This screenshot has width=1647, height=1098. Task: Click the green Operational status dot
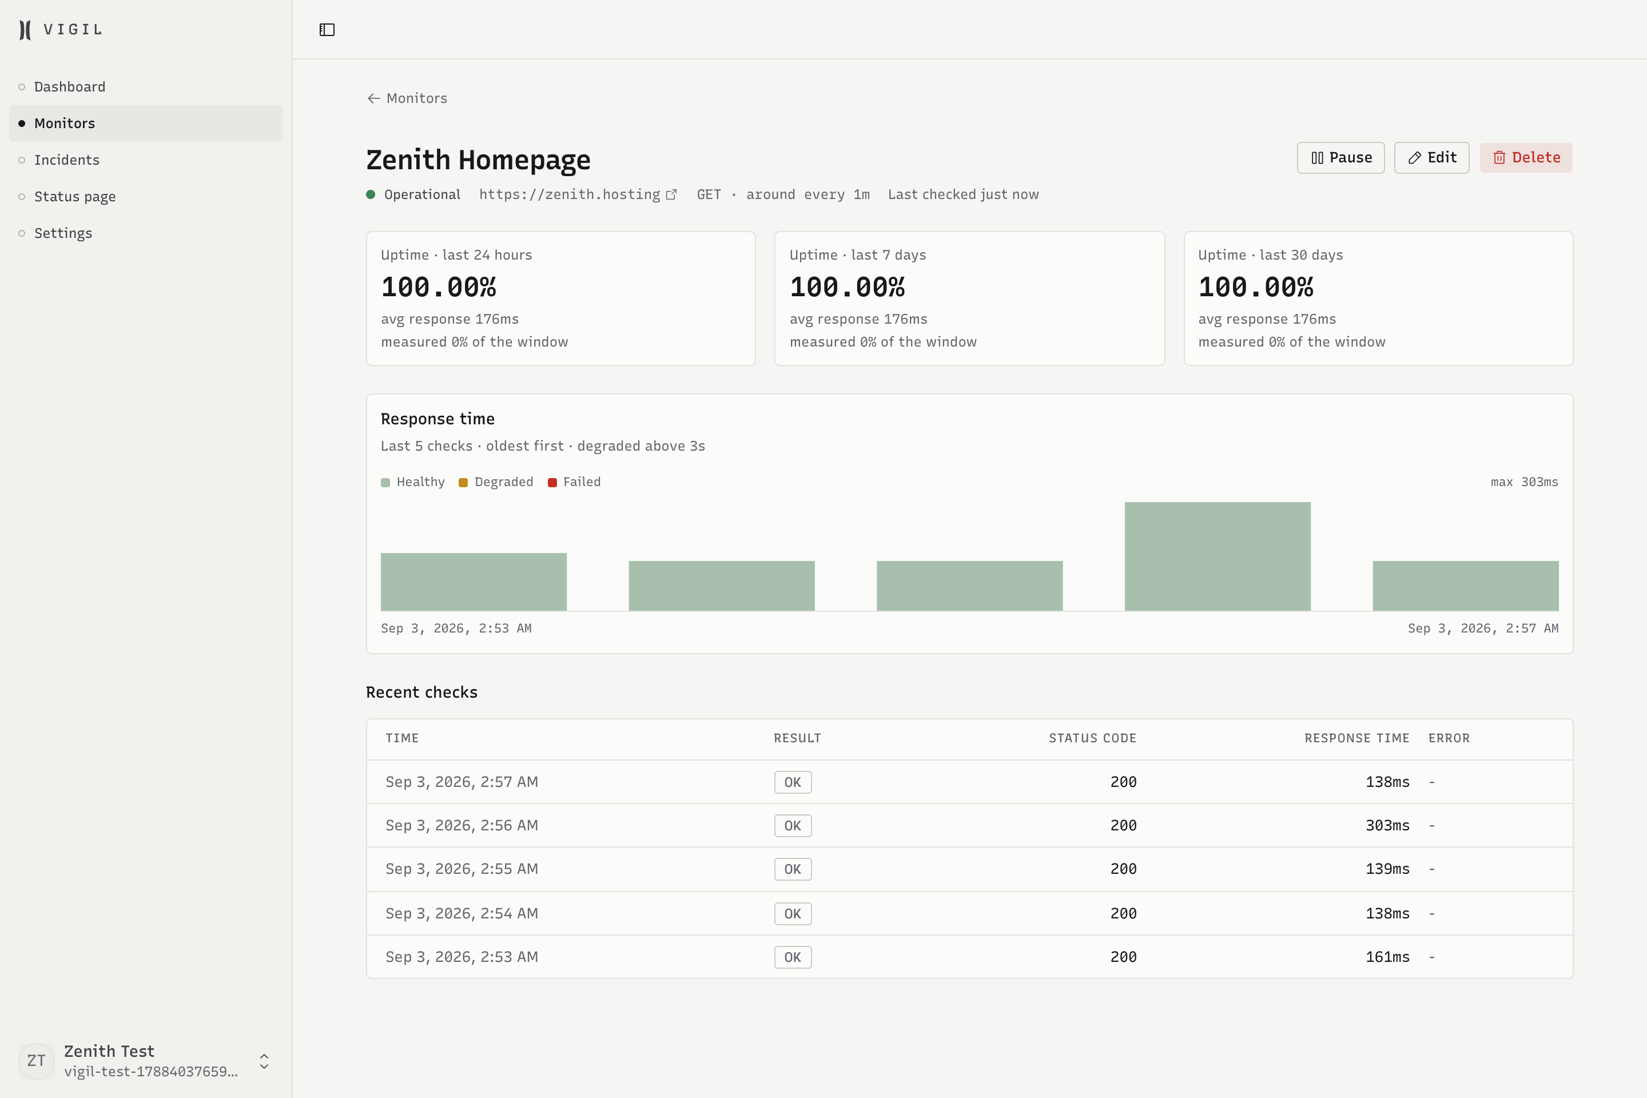[x=371, y=194]
